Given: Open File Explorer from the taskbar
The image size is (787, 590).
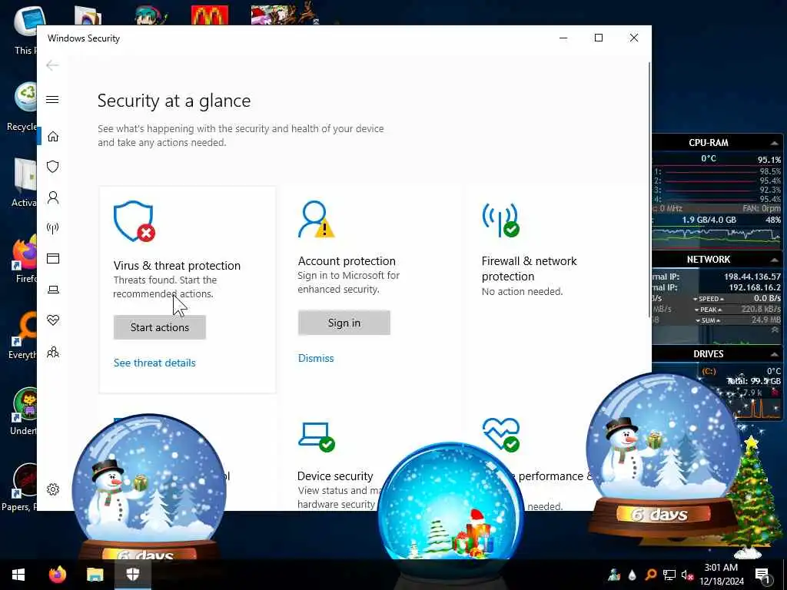Looking at the screenshot, I should tap(95, 575).
